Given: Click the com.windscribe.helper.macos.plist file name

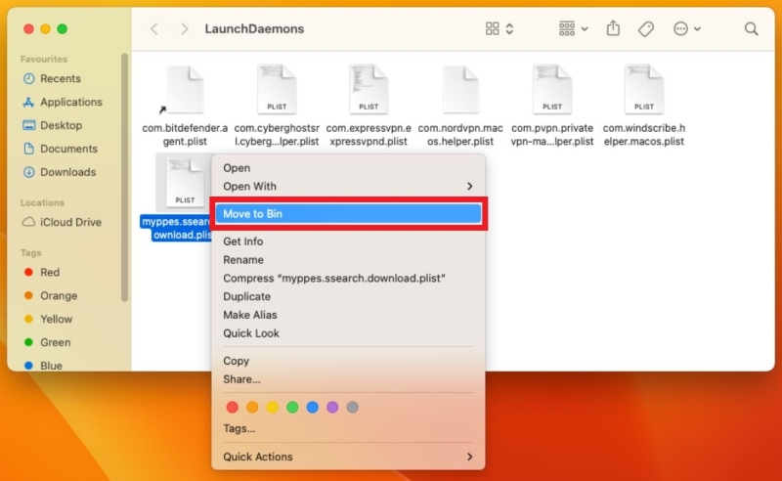Looking at the screenshot, I should pyautogui.click(x=644, y=135).
